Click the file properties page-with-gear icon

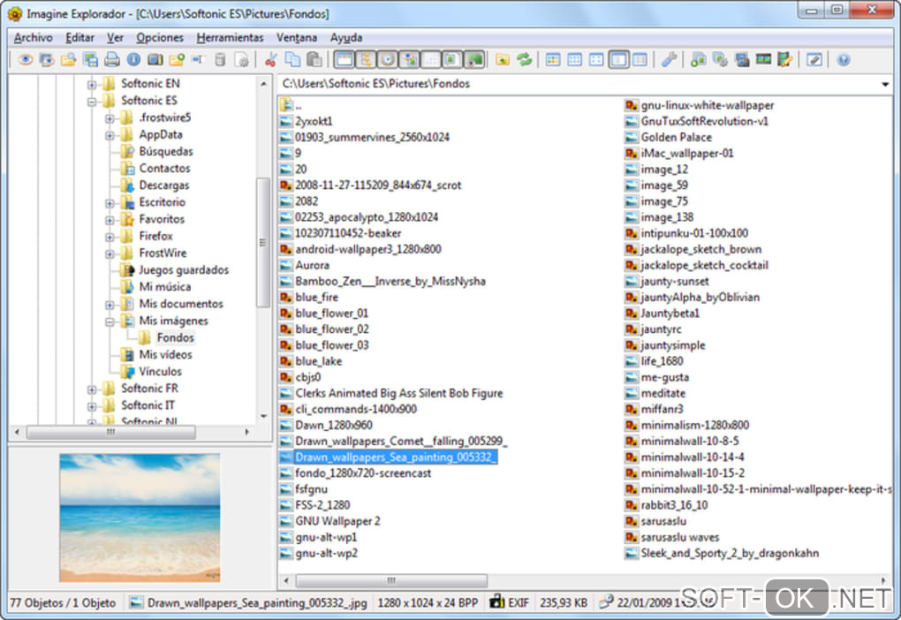[x=242, y=60]
